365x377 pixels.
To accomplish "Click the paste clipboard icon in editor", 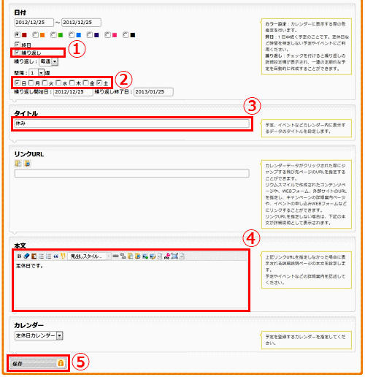I will [34, 256].
